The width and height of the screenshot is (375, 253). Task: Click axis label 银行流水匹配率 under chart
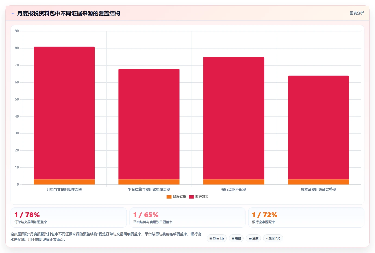tap(234, 189)
